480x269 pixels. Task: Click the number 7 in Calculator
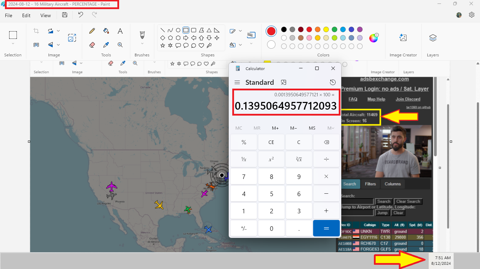(x=244, y=177)
